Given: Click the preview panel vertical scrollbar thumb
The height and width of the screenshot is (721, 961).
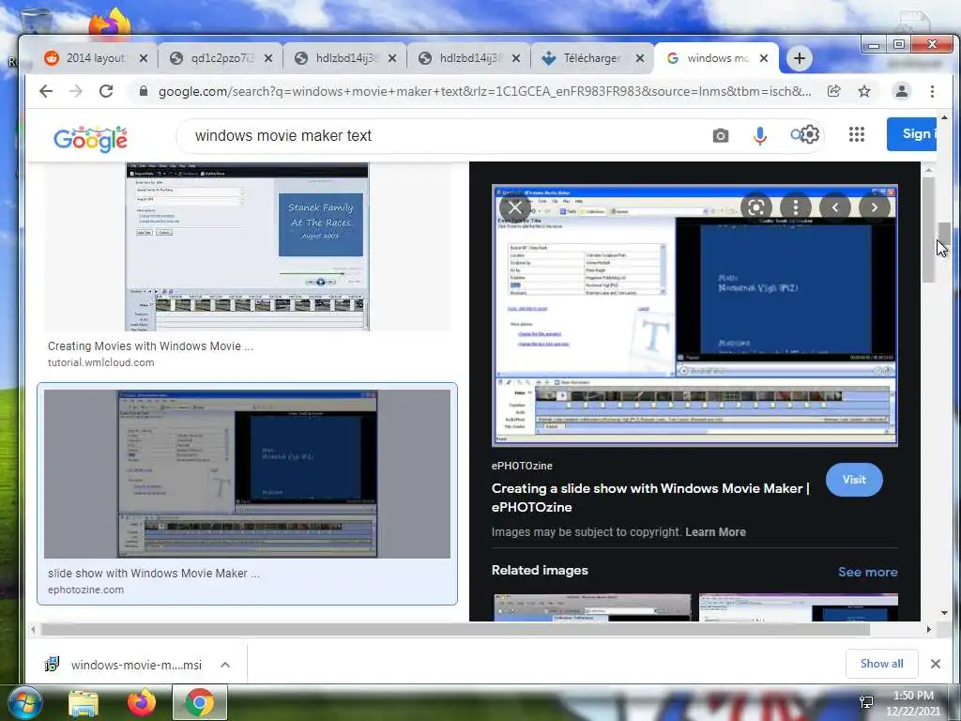Looking at the screenshot, I should (x=928, y=230).
